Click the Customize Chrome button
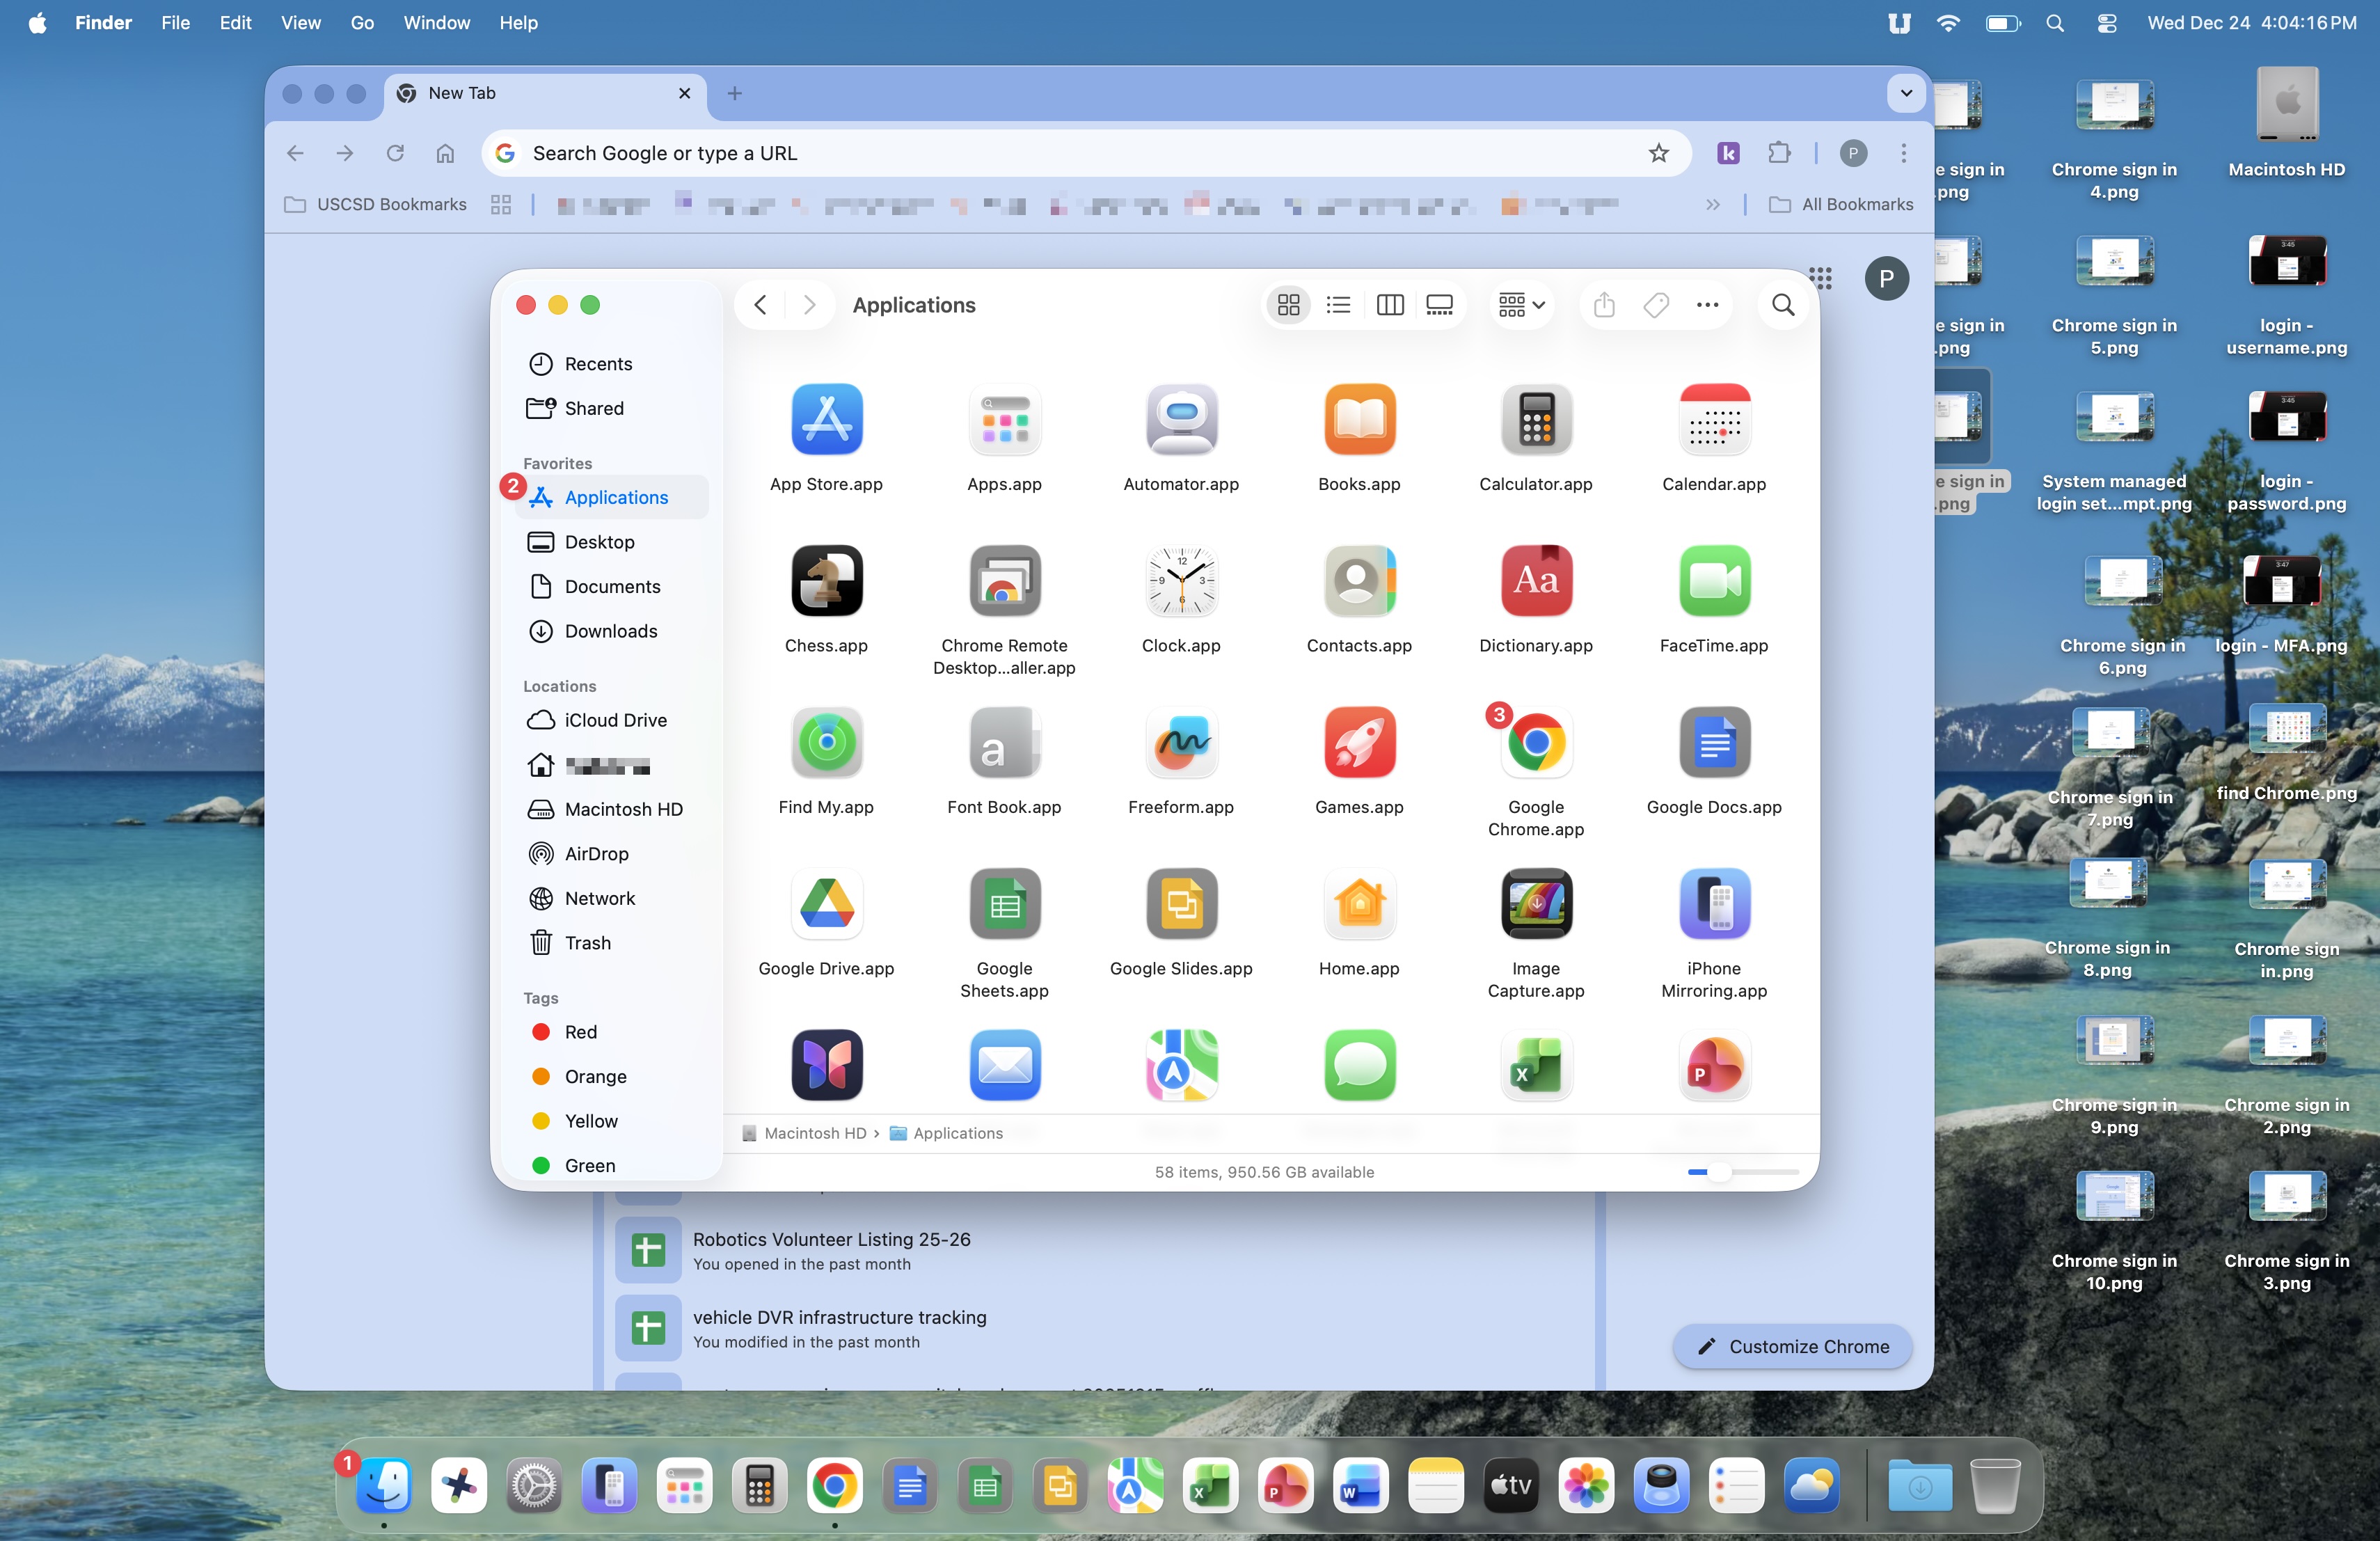 pyautogui.click(x=1792, y=1346)
